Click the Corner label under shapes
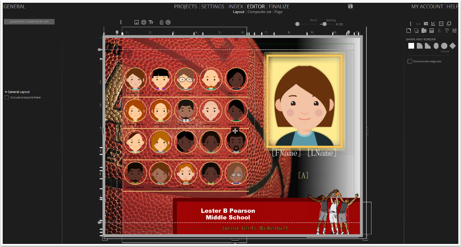Screen dimensions: 461x247 pos(445,51)
